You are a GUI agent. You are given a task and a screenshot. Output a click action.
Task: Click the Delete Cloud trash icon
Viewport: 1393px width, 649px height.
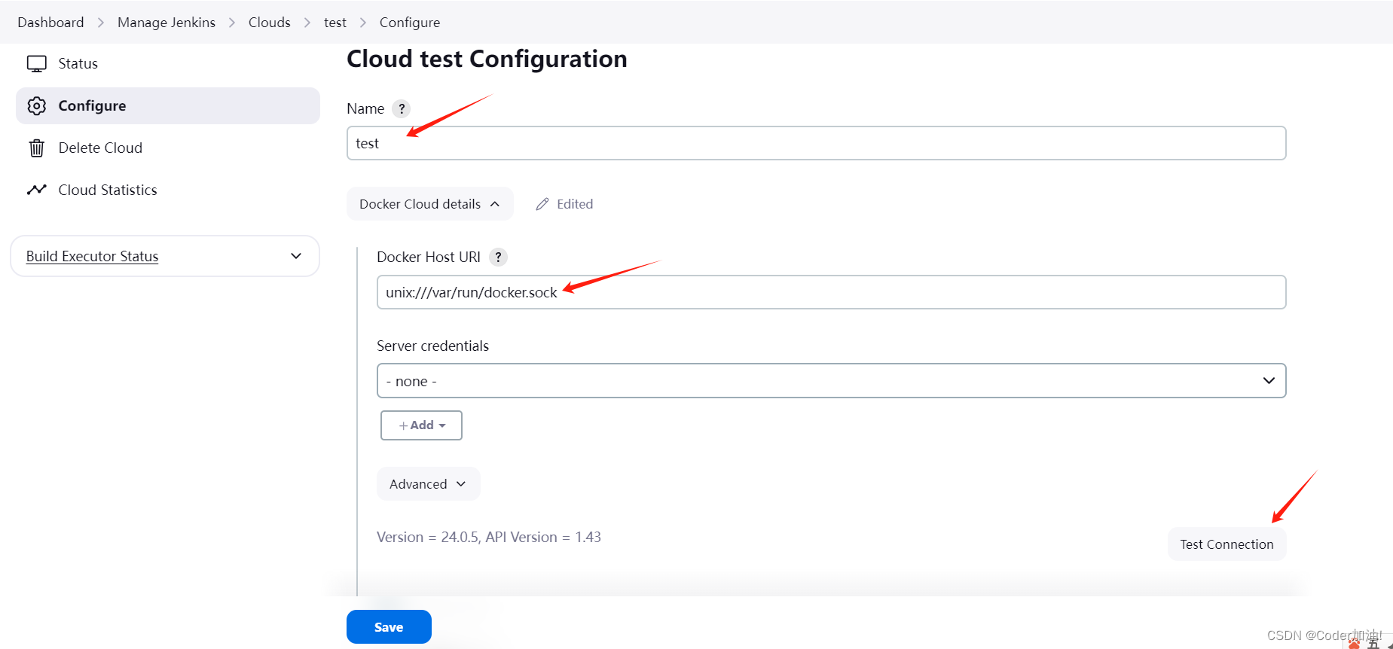tap(37, 148)
